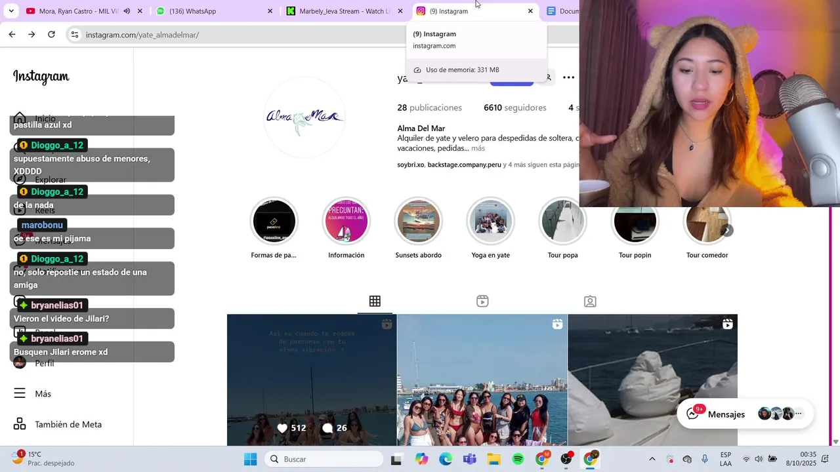840x472 pixels.
Task: Open group photo post on yacht
Action: (482, 380)
